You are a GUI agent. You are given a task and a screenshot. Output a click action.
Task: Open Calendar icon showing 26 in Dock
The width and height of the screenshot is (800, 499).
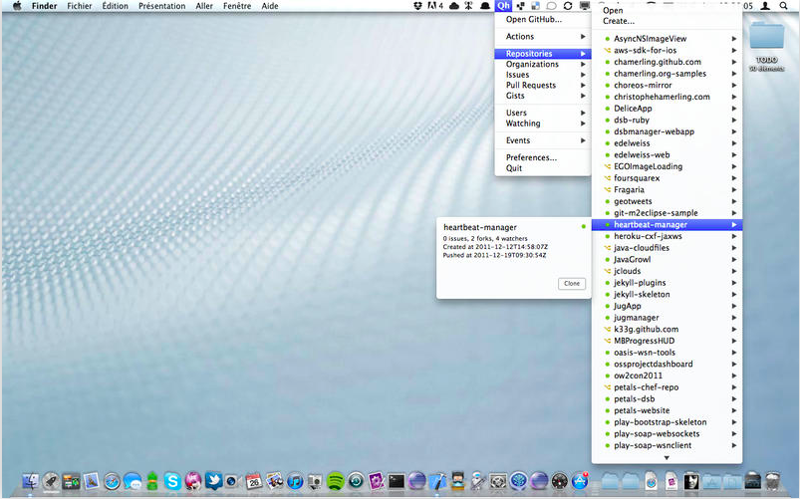click(x=254, y=481)
